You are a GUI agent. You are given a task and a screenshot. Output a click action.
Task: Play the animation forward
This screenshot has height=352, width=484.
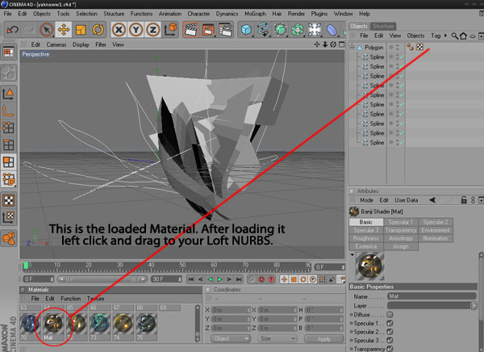coord(219,279)
